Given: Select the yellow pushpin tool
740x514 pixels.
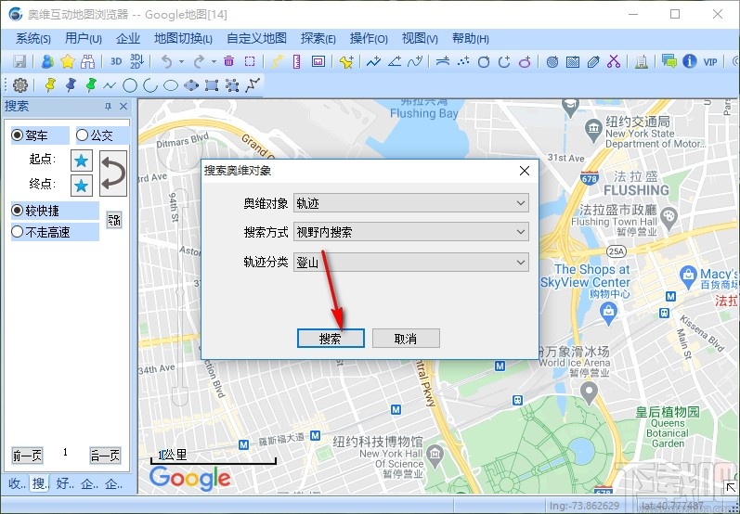Looking at the screenshot, I should coord(50,85).
